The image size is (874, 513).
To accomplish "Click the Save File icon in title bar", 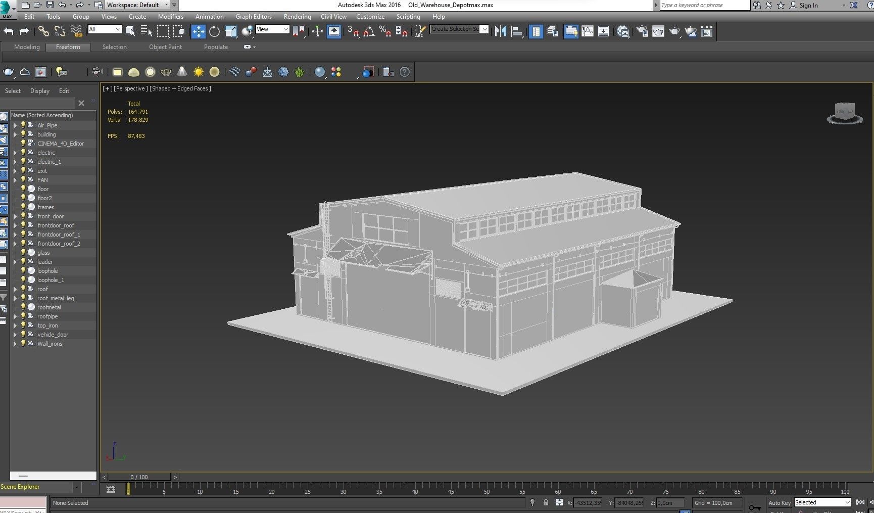I will click(50, 5).
